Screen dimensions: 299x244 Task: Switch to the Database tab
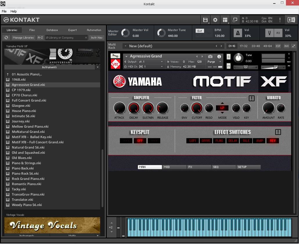pyautogui.click(x=52, y=30)
